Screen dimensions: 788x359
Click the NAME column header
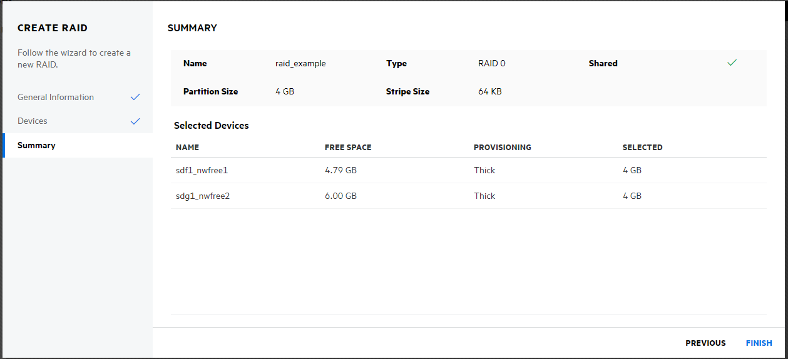click(187, 148)
